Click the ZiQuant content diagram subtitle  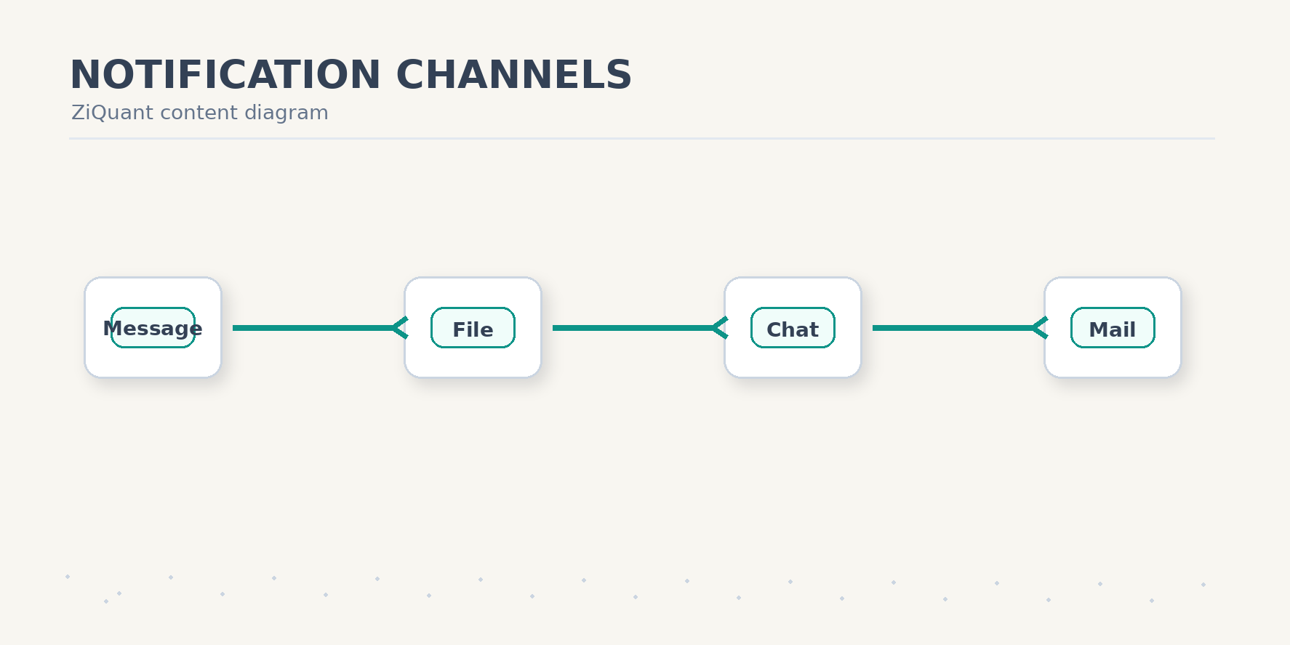tap(200, 113)
